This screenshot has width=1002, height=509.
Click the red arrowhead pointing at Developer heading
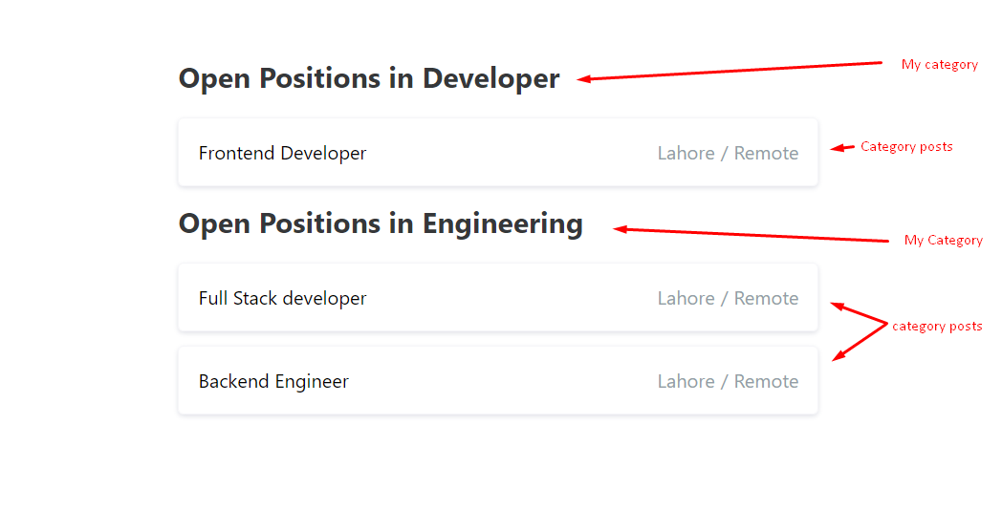click(583, 79)
